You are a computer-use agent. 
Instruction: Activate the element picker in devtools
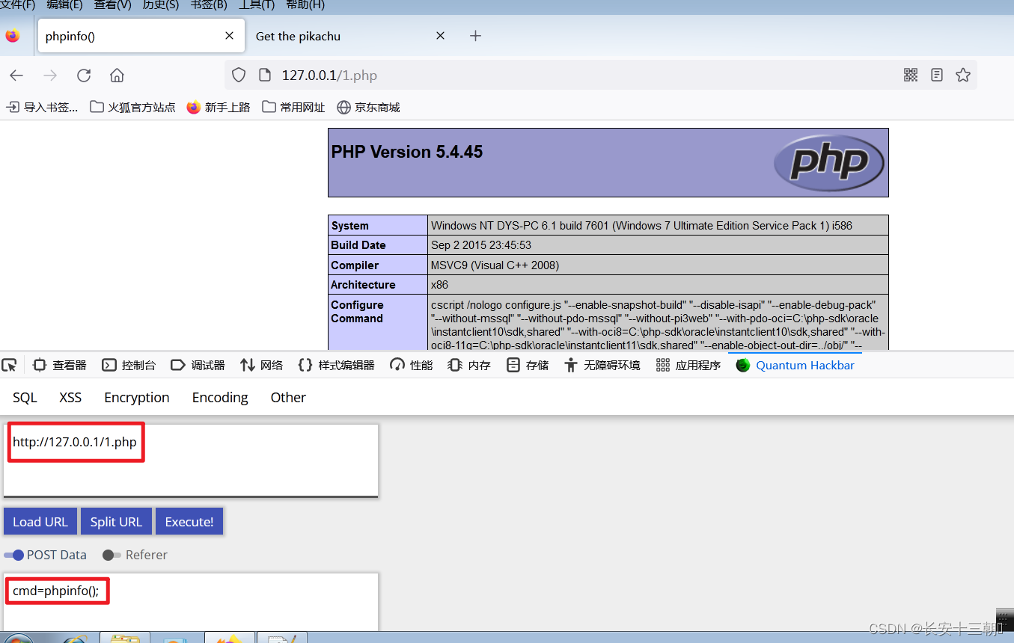[9, 365]
